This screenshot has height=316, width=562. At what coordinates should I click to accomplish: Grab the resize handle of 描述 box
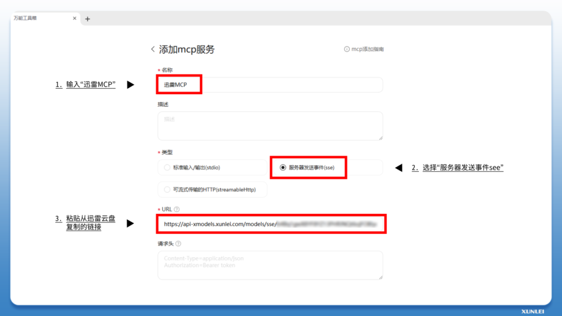point(380,137)
